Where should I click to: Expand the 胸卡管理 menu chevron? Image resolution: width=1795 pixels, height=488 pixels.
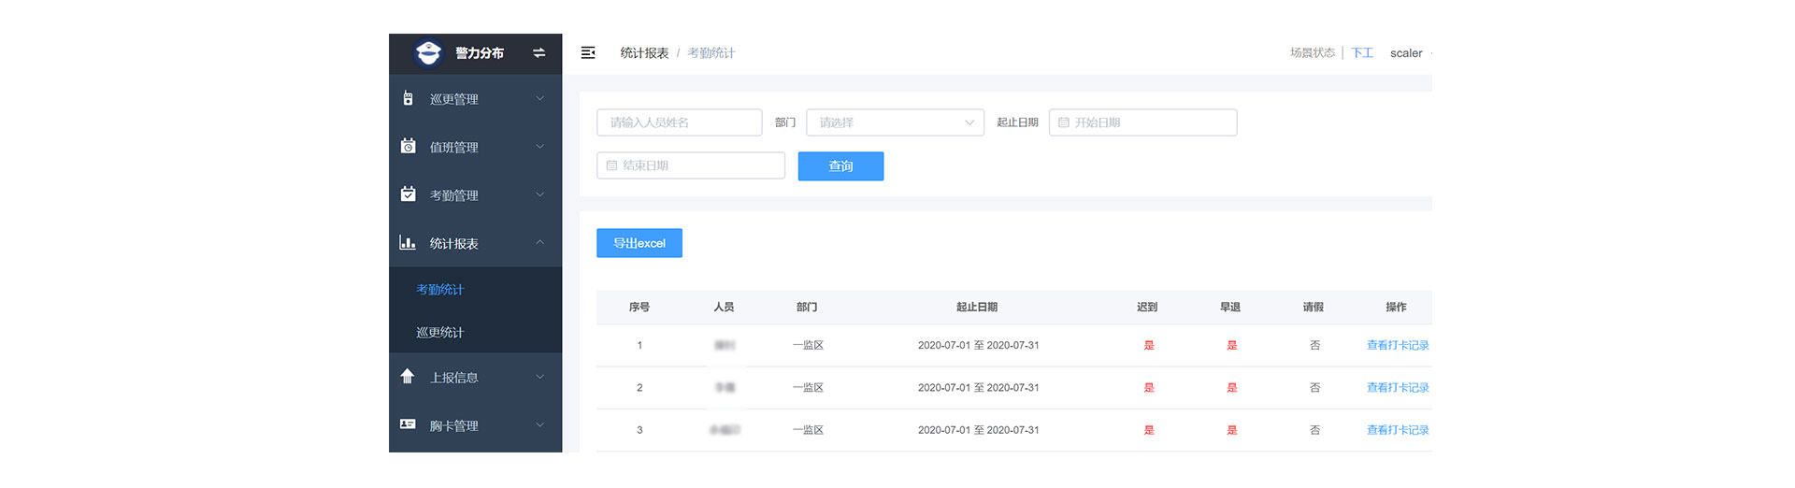[x=539, y=425]
